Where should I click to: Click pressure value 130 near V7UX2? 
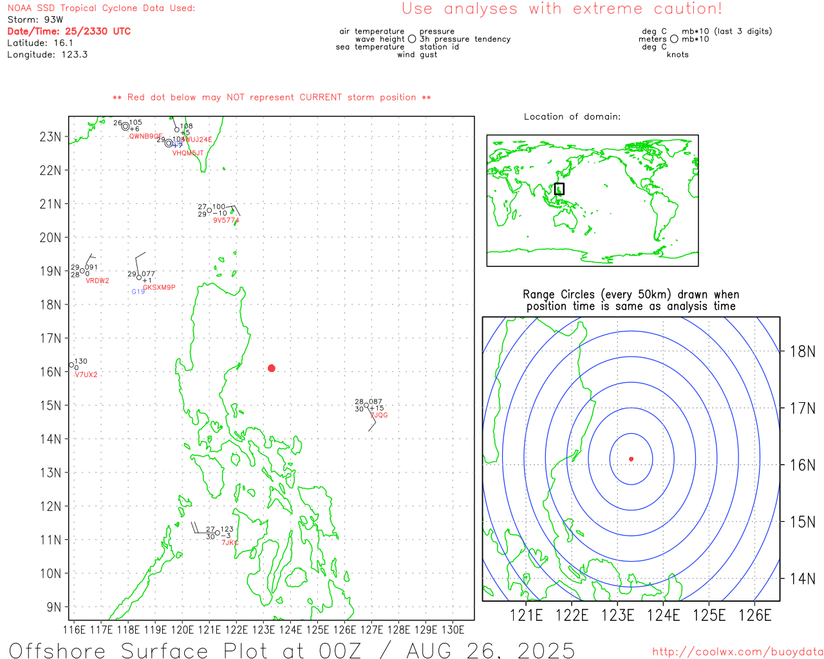81,362
